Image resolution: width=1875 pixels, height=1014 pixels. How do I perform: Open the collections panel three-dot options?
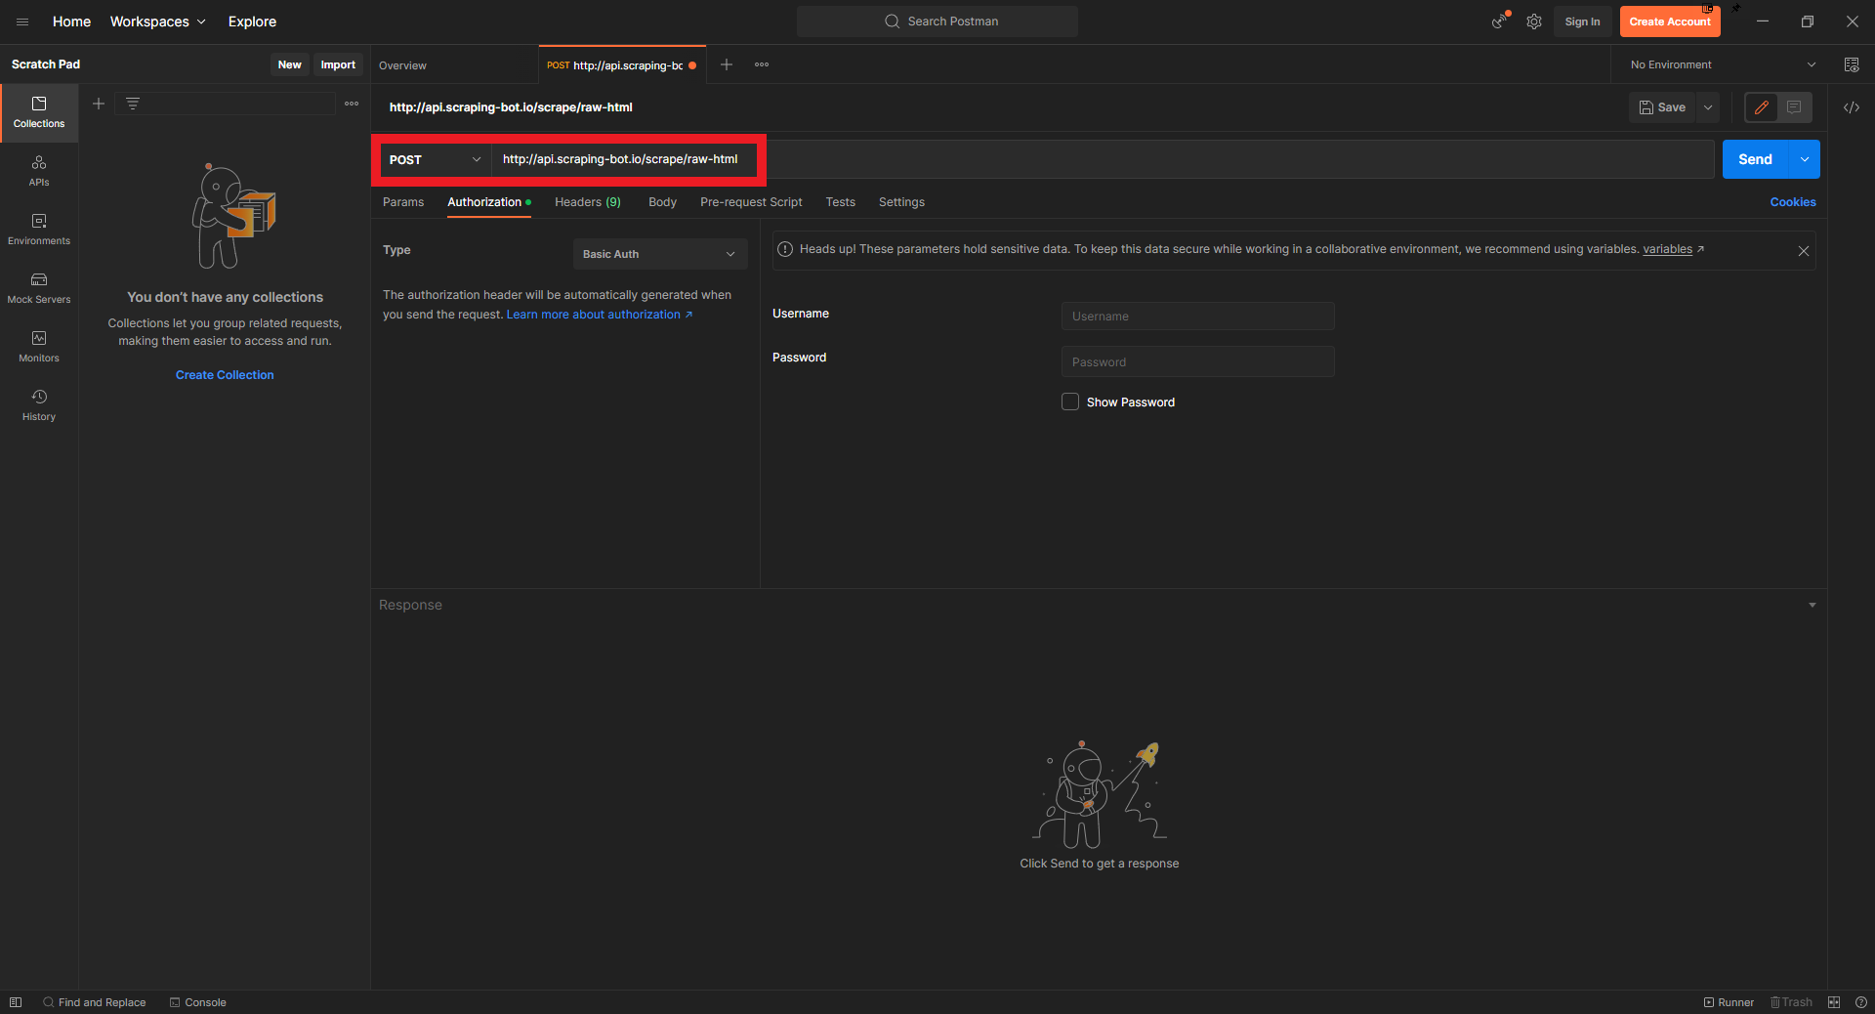(352, 104)
